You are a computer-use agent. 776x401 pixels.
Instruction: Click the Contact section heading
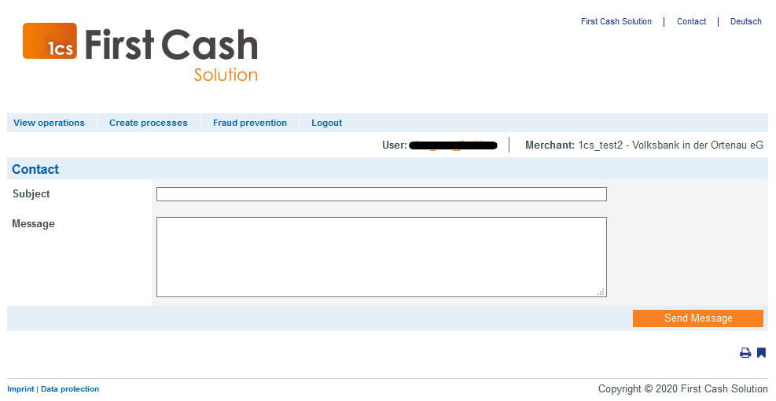(35, 169)
